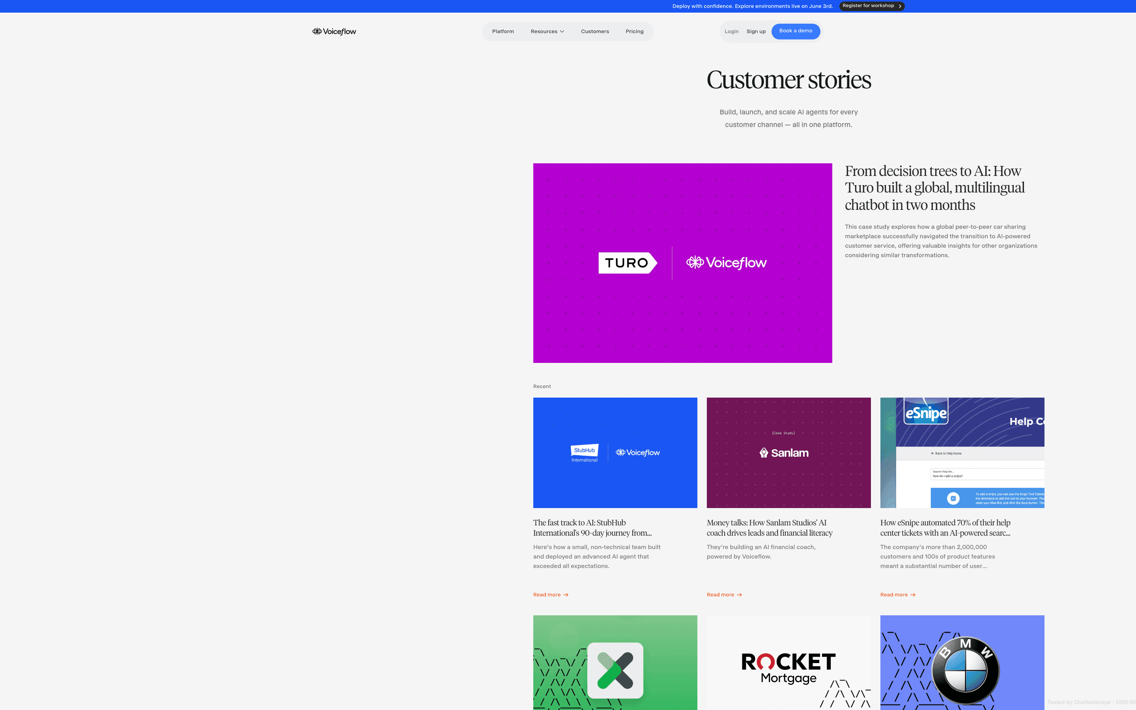Click the Book a demo button
This screenshot has width=1136, height=710.
[796, 31]
